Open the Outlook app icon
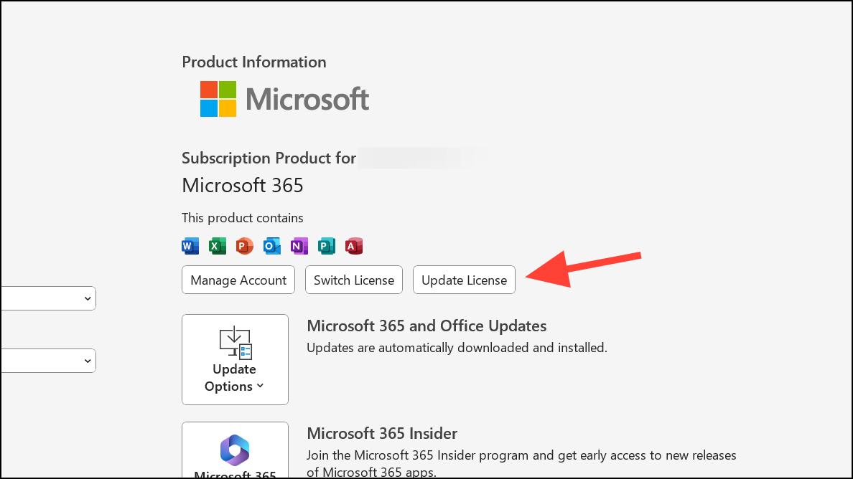This screenshot has width=853, height=479. [271, 246]
